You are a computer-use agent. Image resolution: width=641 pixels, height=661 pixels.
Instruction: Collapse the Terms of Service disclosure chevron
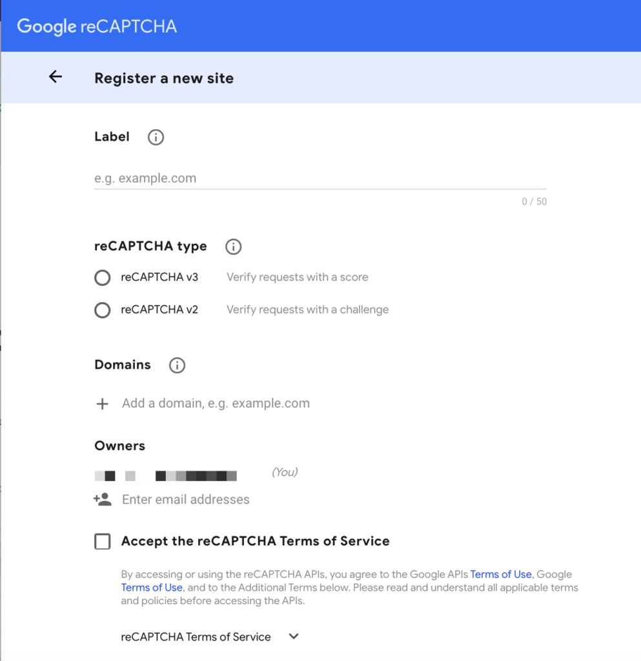point(294,636)
